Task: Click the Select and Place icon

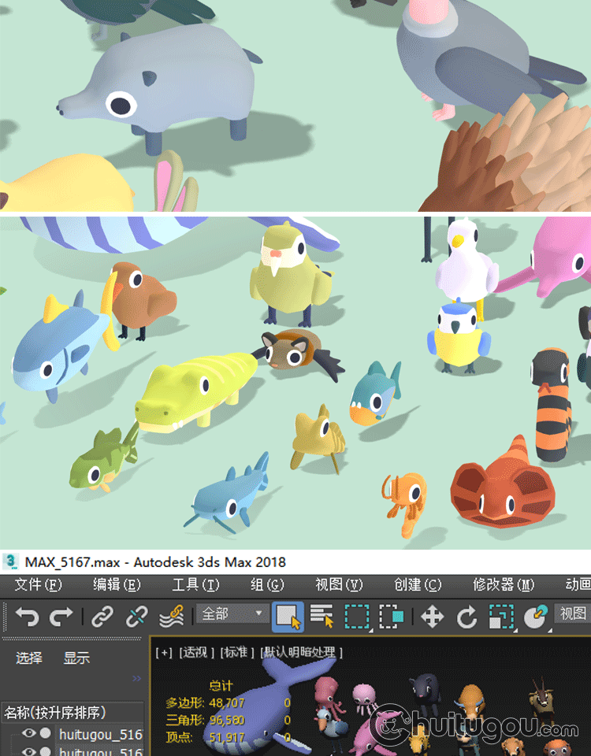Action: [x=536, y=617]
